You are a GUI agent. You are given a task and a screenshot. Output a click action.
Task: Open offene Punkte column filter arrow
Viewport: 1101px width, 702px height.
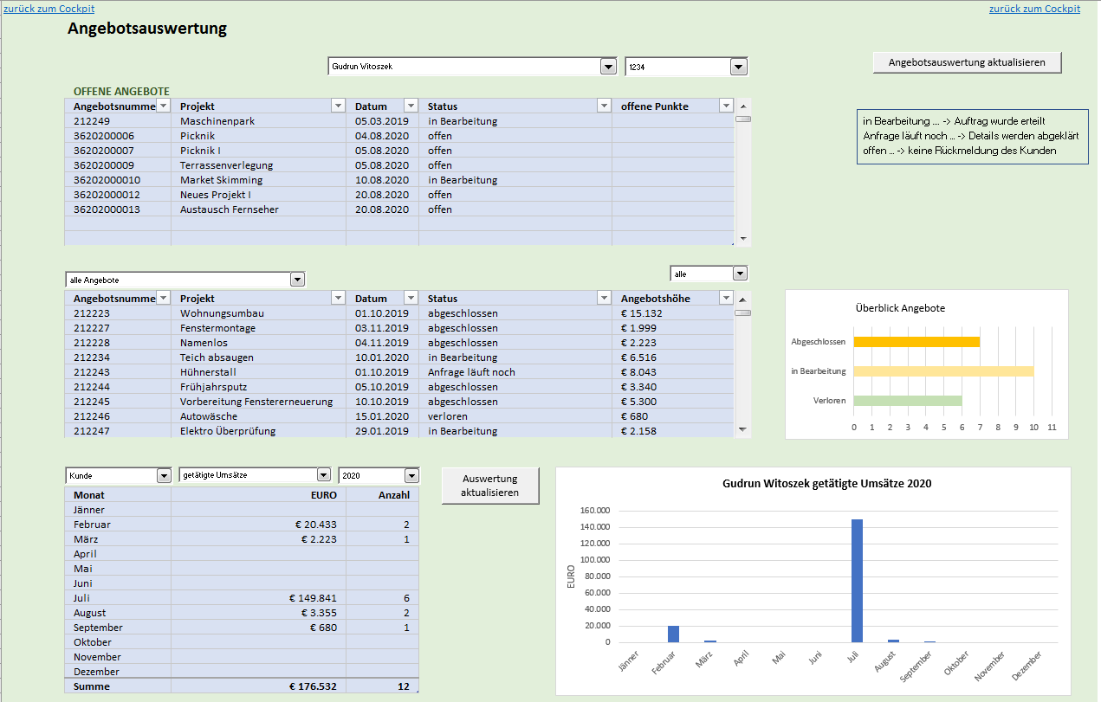pos(726,106)
